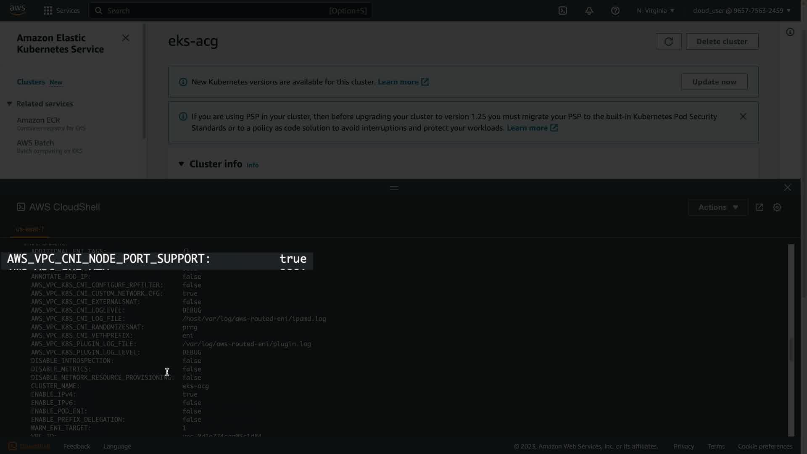Close the EKS side navigation panel
Screen dimensions: 807x454
coord(125,38)
